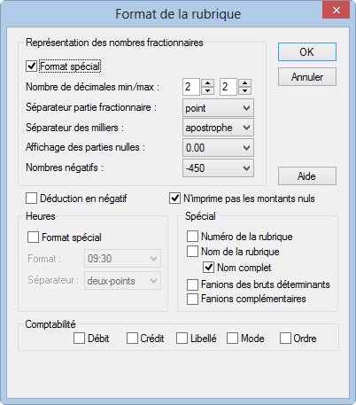Enable Déduction en négatif checkbox
The width and height of the screenshot is (356, 405).
tap(31, 199)
